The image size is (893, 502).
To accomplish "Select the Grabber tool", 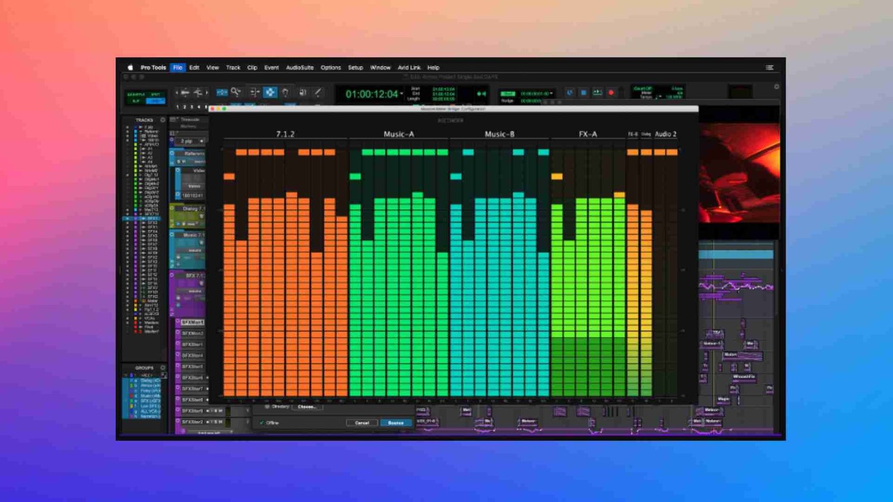I will (285, 91).
